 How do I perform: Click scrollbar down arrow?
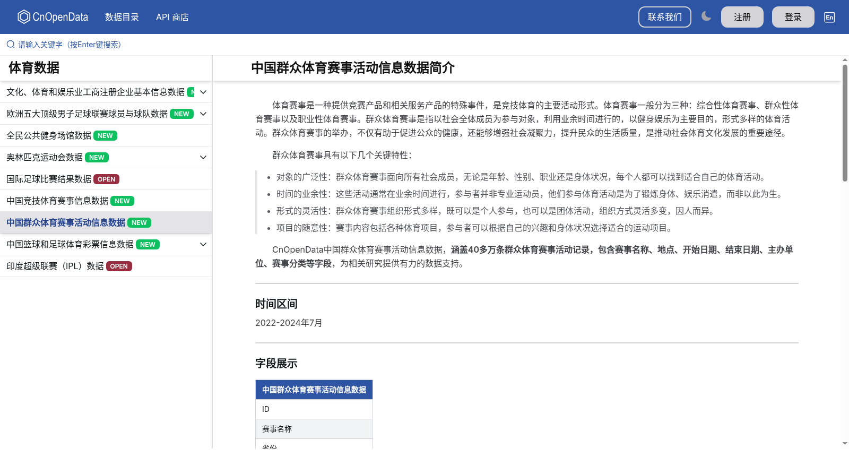point(845,443)
